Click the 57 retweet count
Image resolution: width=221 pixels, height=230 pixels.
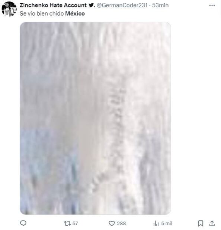tap(75, 223)
